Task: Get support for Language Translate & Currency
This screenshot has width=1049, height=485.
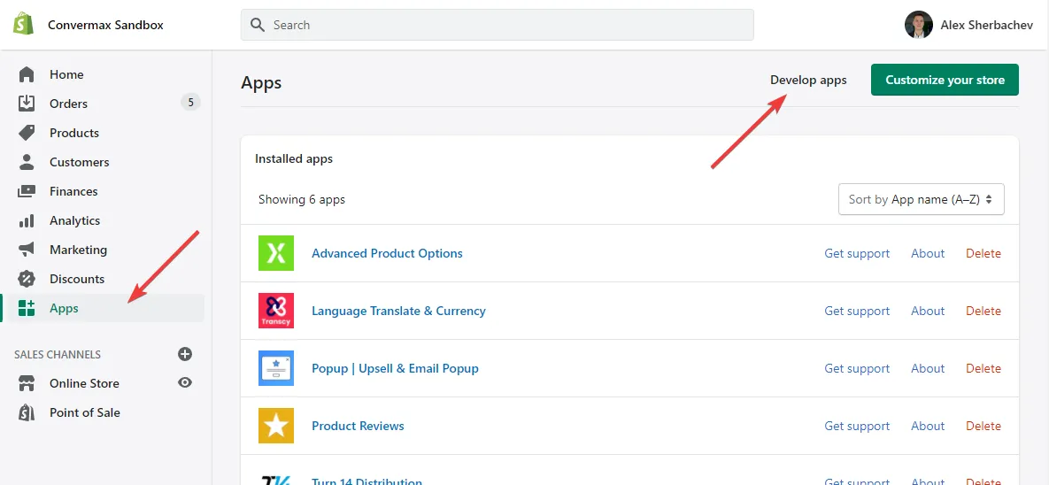Action: (857, 311)
